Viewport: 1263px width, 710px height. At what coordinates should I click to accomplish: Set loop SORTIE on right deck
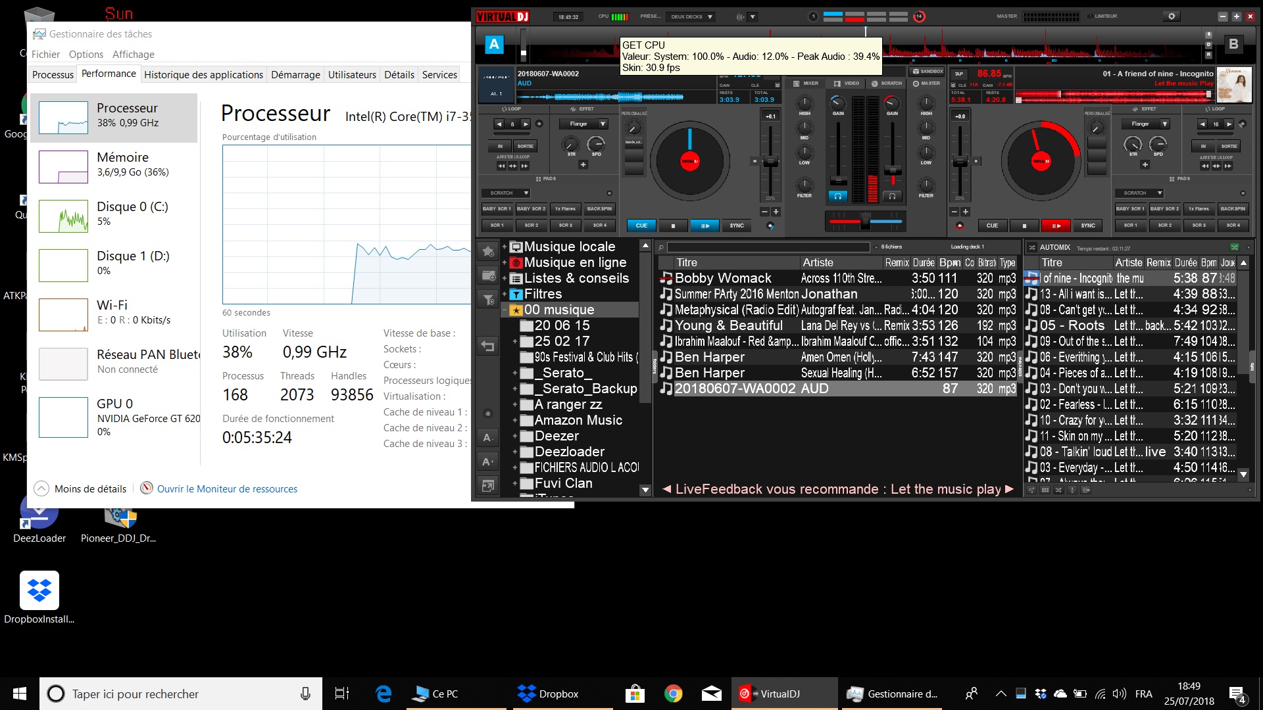[1229, 147]
